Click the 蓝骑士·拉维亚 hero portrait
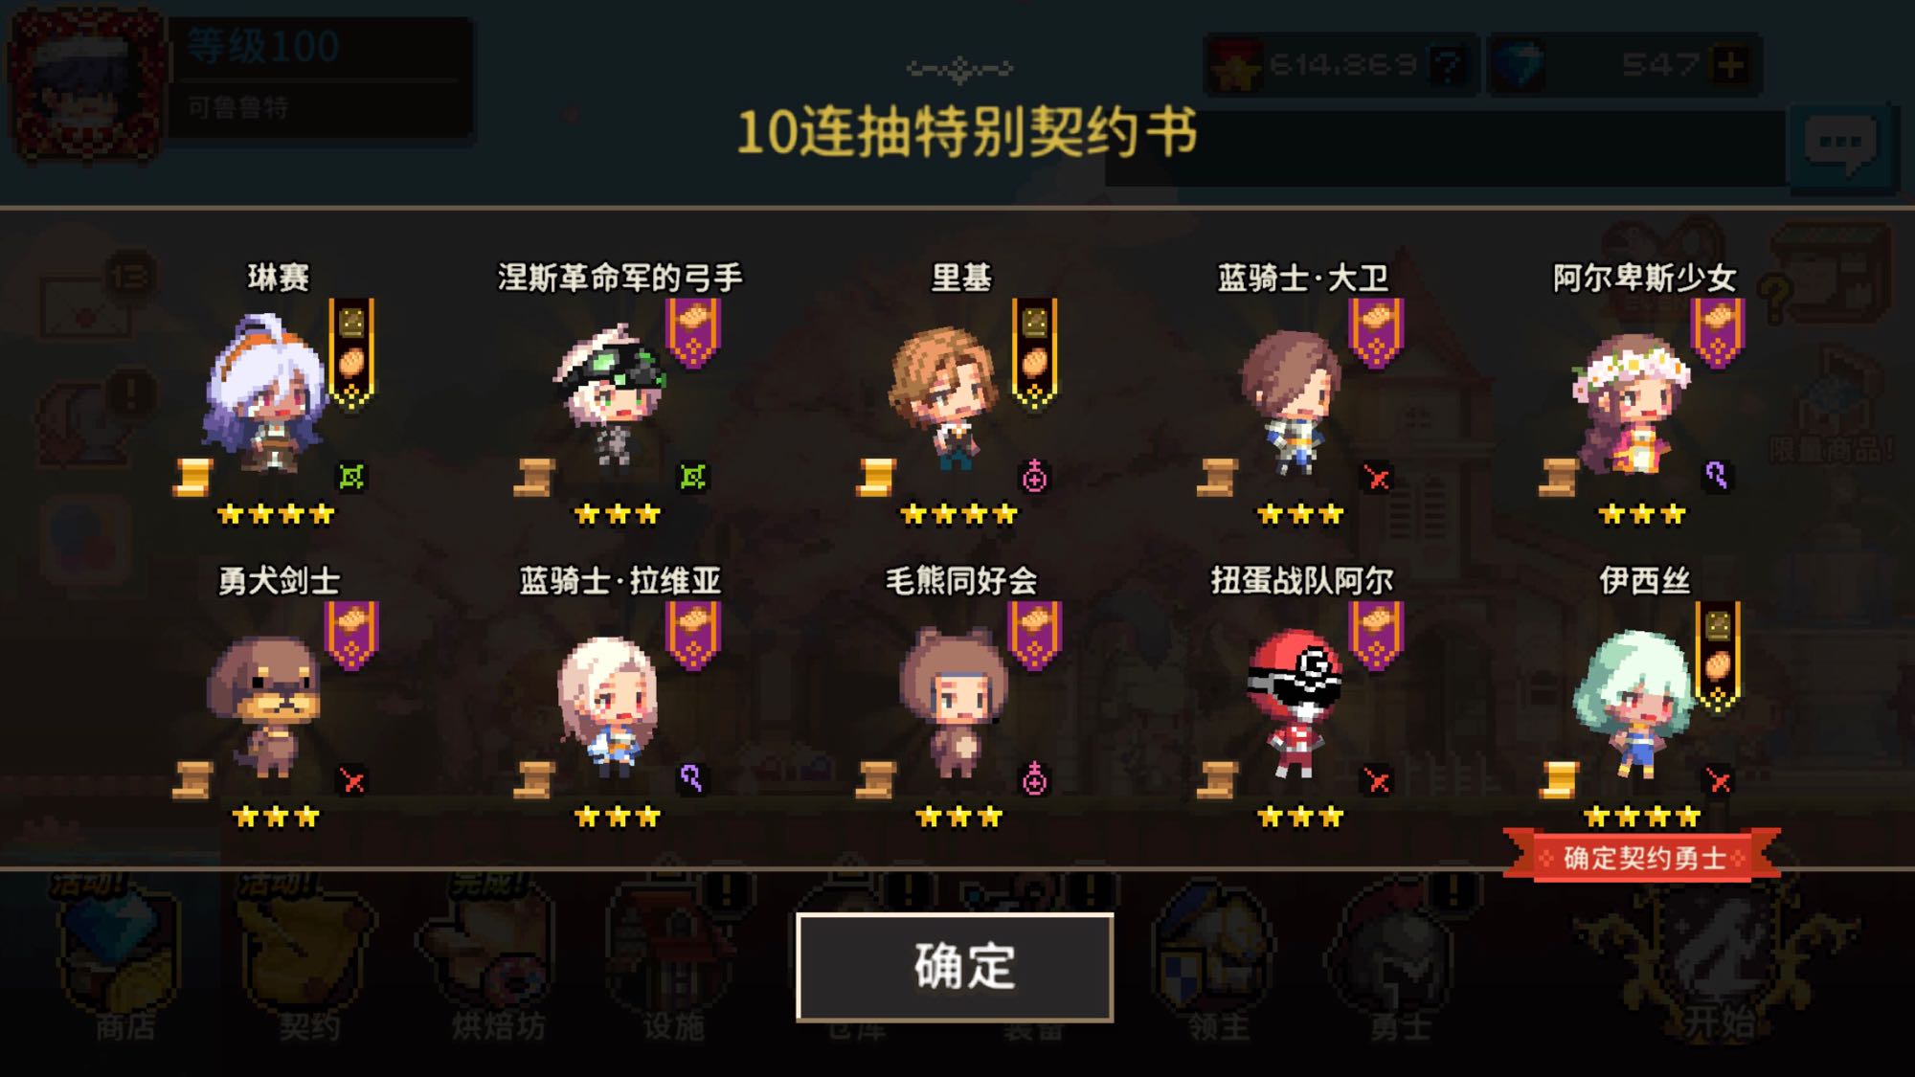The height and width of the screenshot is (1077, 1915). (609, 706)
